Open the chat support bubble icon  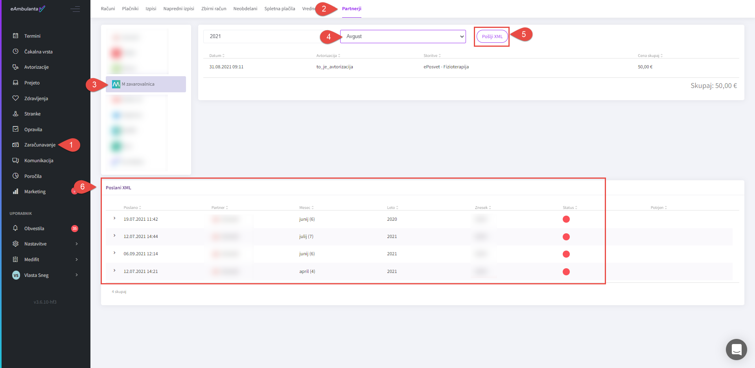pos(736,349)
